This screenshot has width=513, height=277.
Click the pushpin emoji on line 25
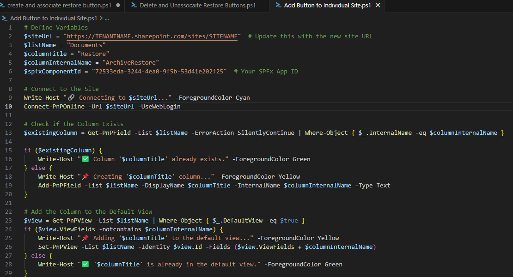point(85,238)
